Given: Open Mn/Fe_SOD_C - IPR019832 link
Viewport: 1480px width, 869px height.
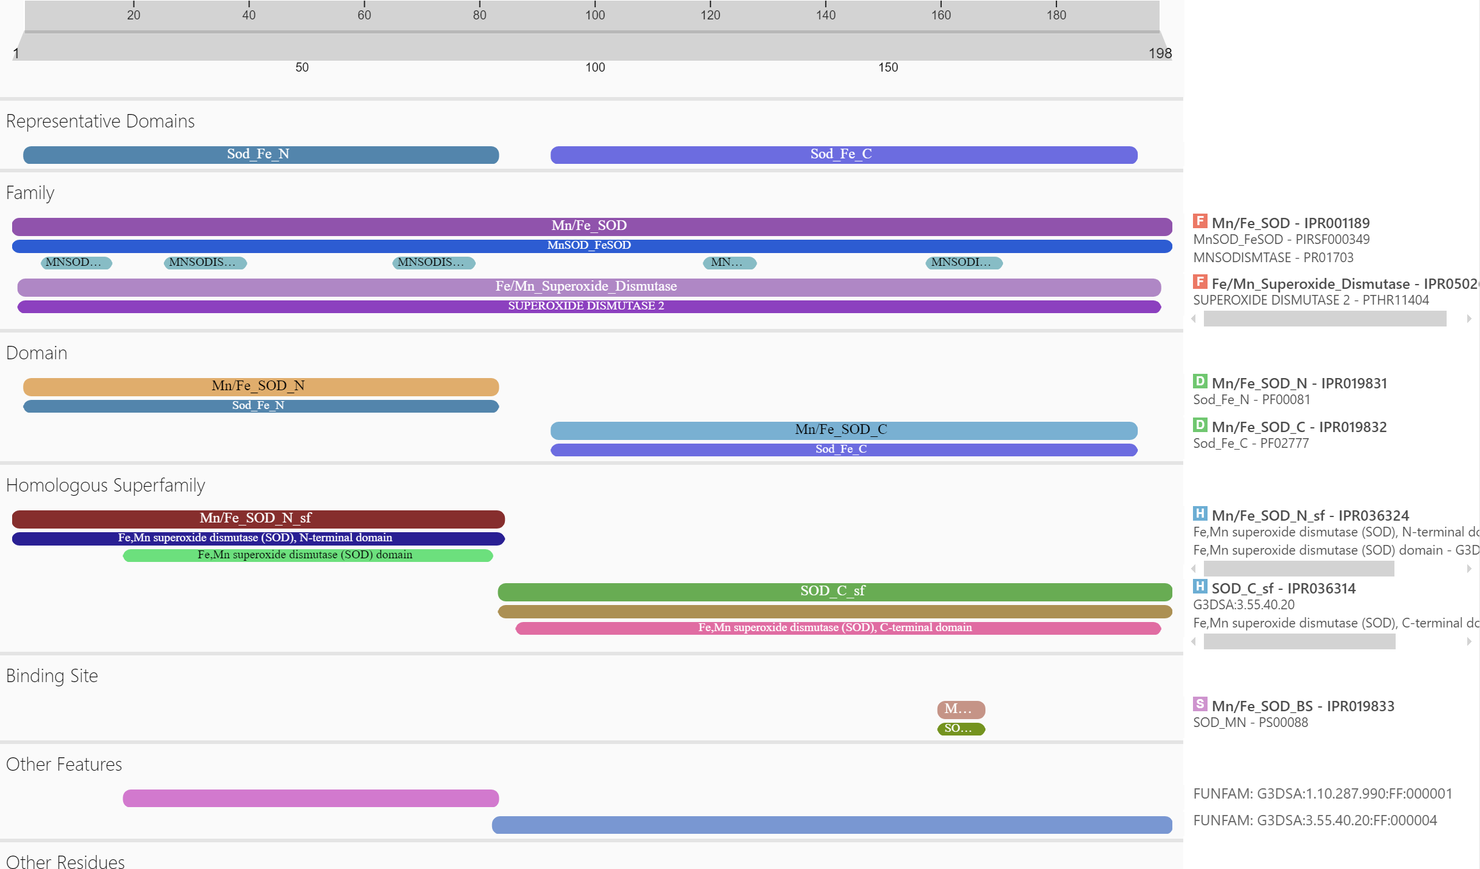Looking at the screenshot, I should (1299, 427).
